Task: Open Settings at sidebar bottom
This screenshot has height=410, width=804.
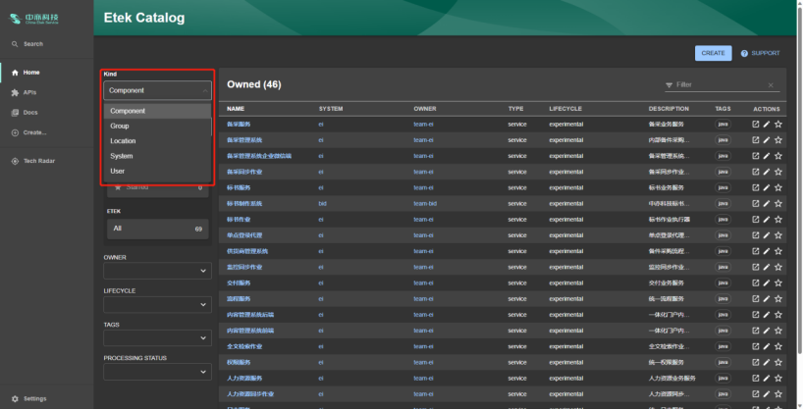Action: [x=34, y=398]
